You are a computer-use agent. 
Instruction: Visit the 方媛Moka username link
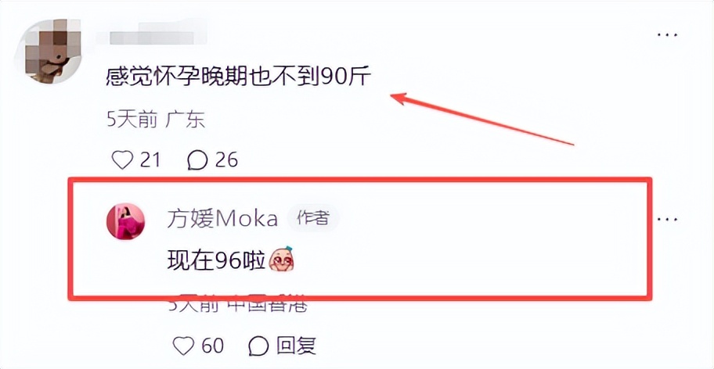tap(222, 220)
